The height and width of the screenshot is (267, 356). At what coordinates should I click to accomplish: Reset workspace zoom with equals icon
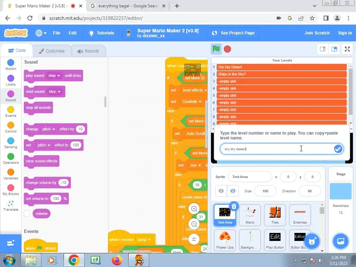pyautogui.click(x=194, y=239)
